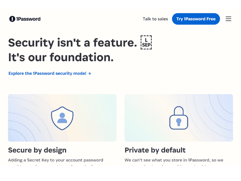The width and height of the screenshot is (241, 181).
Task: Click the person silhouette inside the shield
Action: (x=62, y=118)
